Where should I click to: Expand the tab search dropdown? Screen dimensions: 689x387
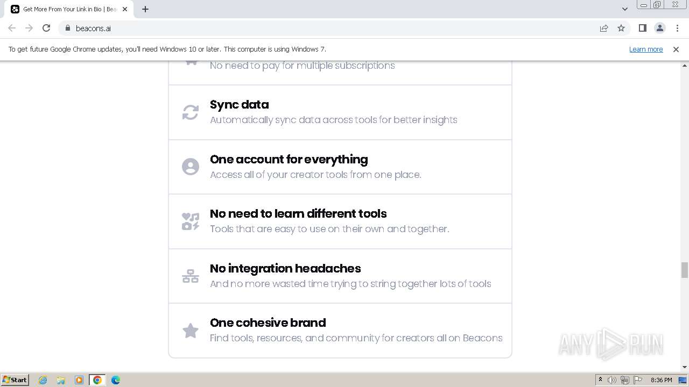click(x=625, y=9)
